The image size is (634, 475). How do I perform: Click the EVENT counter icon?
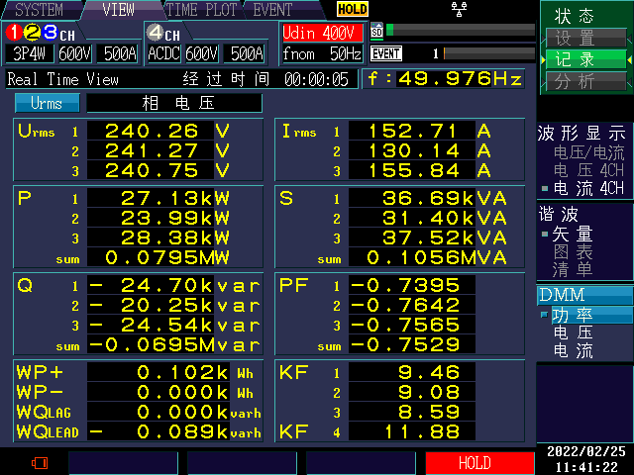(386, 53)
